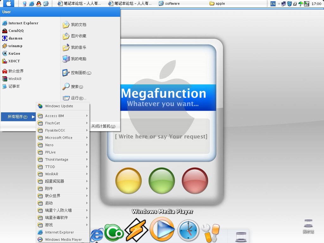Click the Show Desktop icon in quick launch
Image resolution: width=324 pixels, height=243 pixels.
point(25,3)
